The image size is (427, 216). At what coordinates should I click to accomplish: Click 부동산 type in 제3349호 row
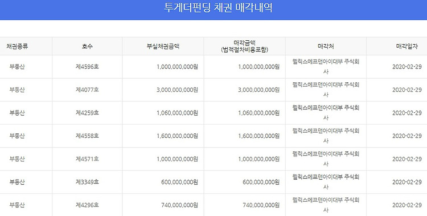pos(17,182)
